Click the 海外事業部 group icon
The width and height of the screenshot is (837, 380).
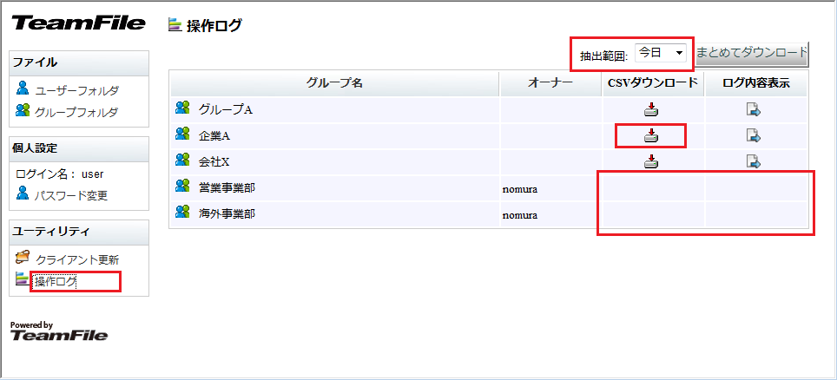(x=182, y=212)
